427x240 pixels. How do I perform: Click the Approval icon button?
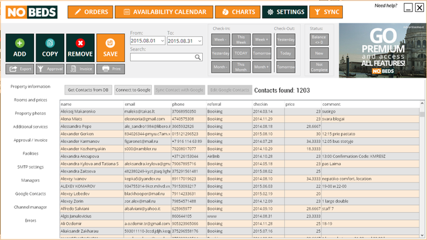[x=50, y=69]
